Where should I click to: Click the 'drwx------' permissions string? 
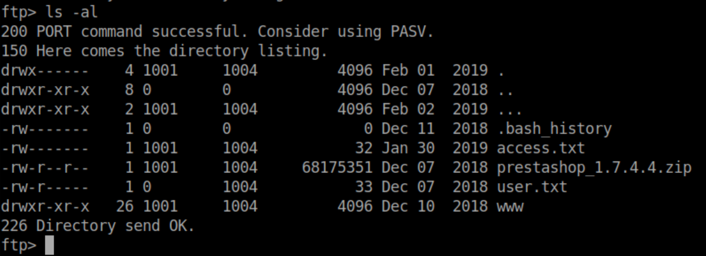[45, 71]
